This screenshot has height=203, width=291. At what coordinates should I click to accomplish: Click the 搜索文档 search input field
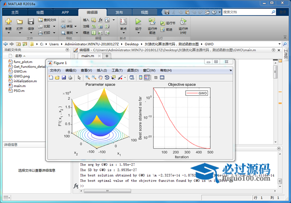tap(247, 12)
